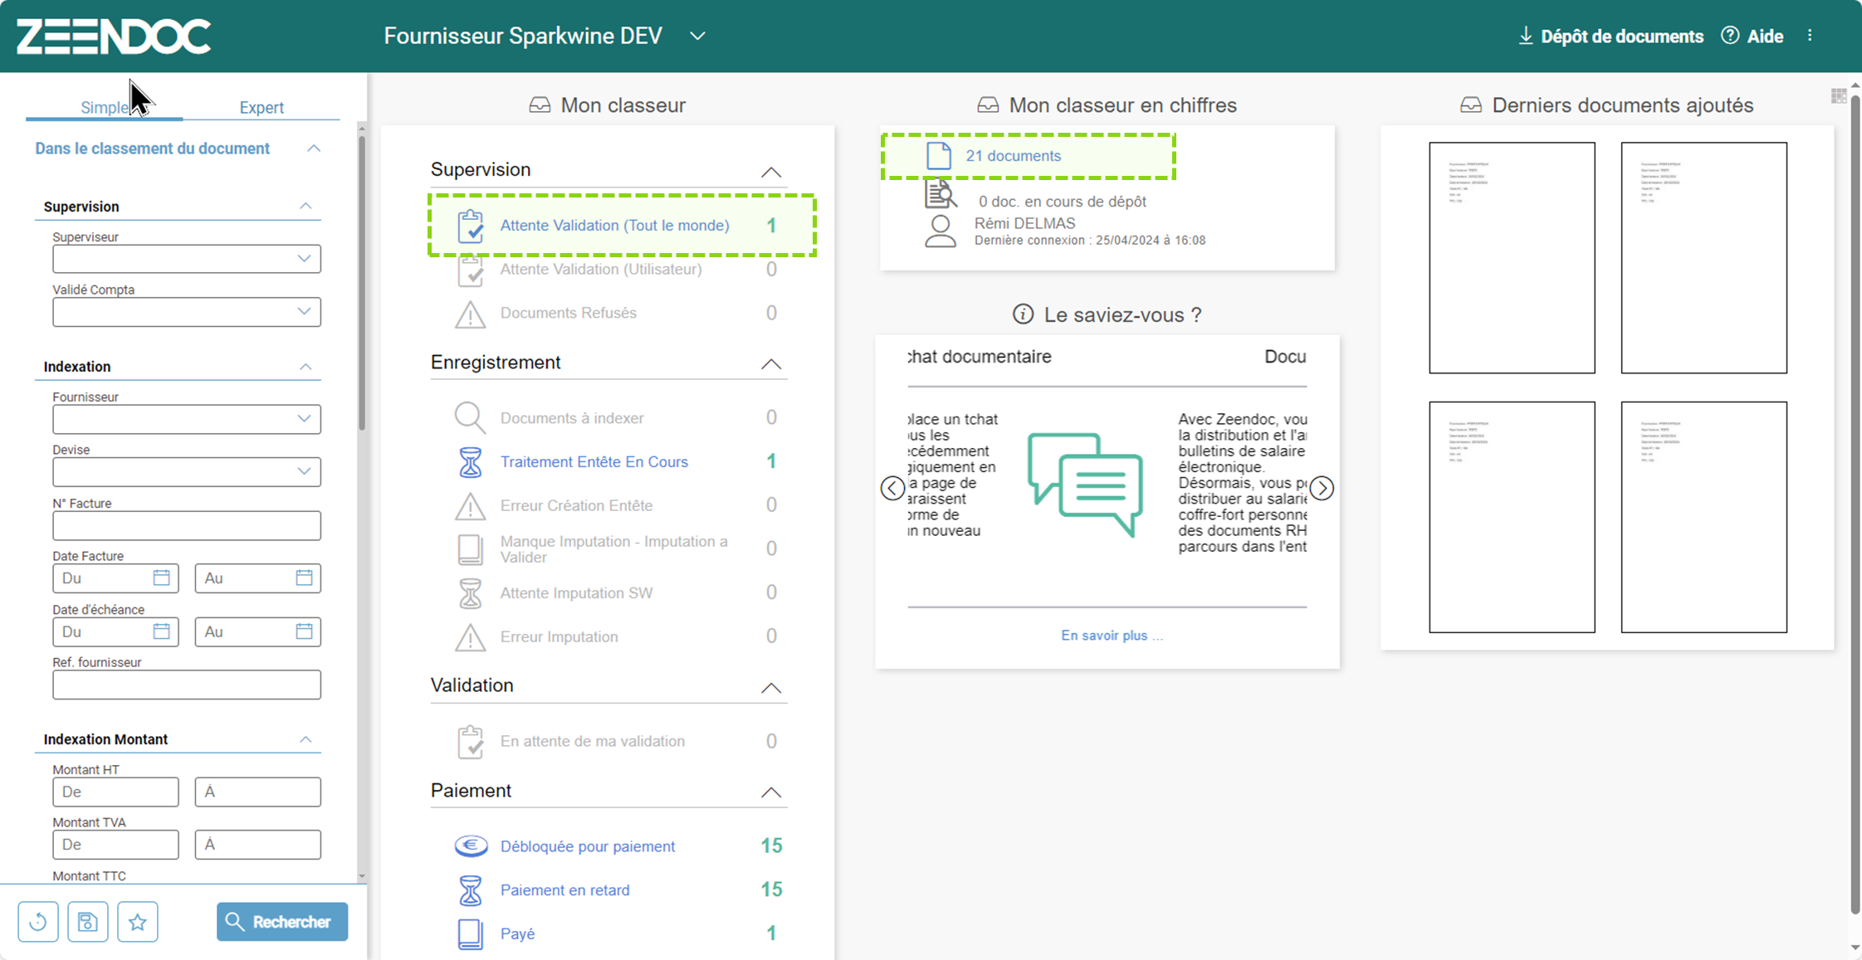Open the Fournisseur dropdown field

[187, 419]
